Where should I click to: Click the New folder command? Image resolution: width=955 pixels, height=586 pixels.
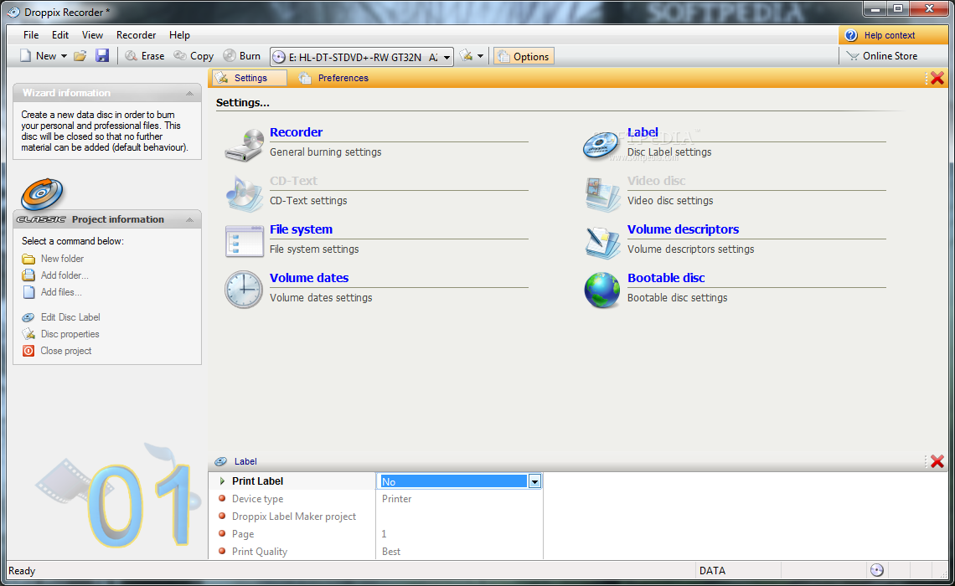pyautogui.click(x=62, y=259)
